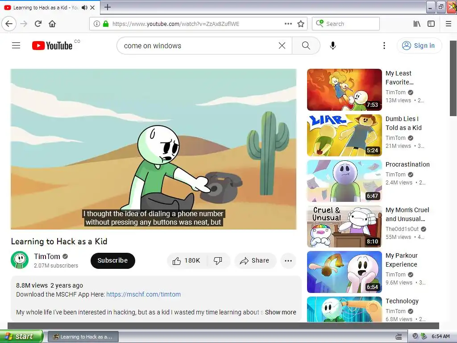Dislike this video
The image size is (457, 343).
coord(218,261)
